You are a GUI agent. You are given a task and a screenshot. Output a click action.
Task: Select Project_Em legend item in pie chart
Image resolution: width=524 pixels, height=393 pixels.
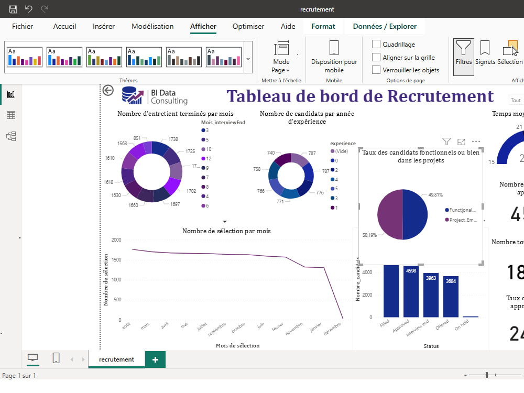pos(461,220)
